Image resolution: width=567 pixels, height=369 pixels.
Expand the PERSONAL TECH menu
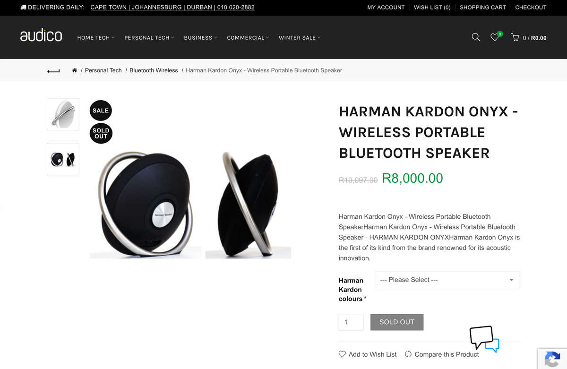coord(147,37)
